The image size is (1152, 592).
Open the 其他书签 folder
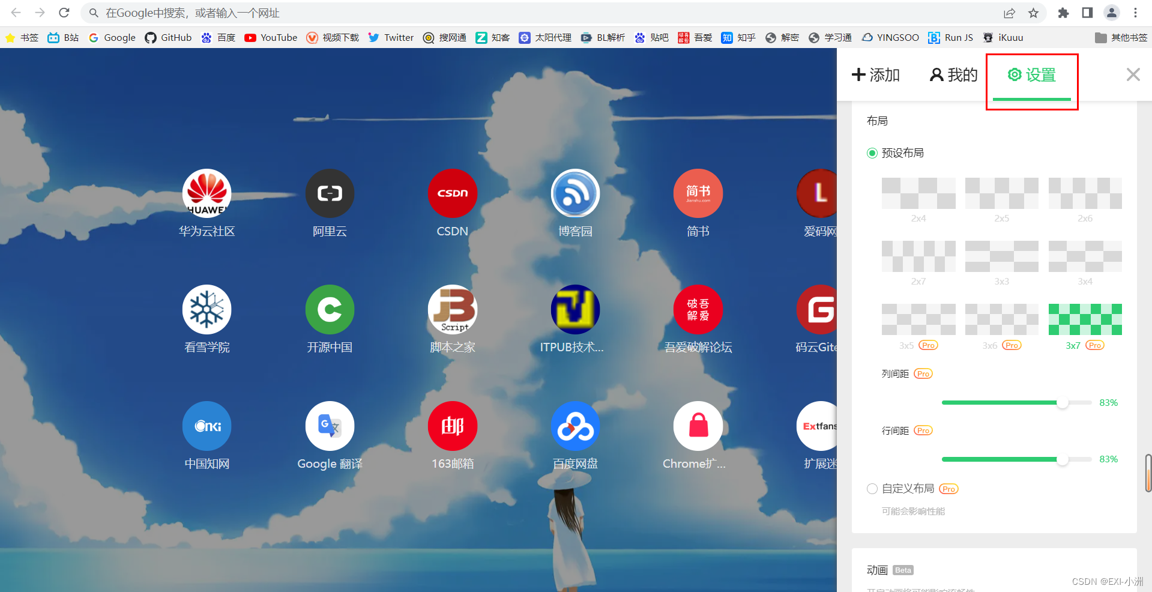pyautogui.click(x=1121, y=37)
